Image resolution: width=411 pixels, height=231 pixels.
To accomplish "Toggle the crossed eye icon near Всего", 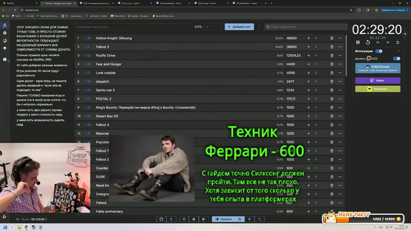I will pyautogui.click(x=18, y=219).
